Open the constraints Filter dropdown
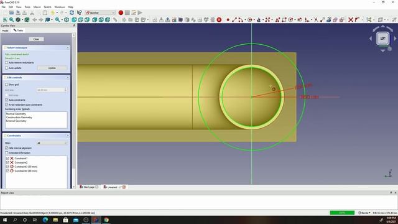Image resolution: width=398 pixels, height=224 pixels. tap(52, 143)
